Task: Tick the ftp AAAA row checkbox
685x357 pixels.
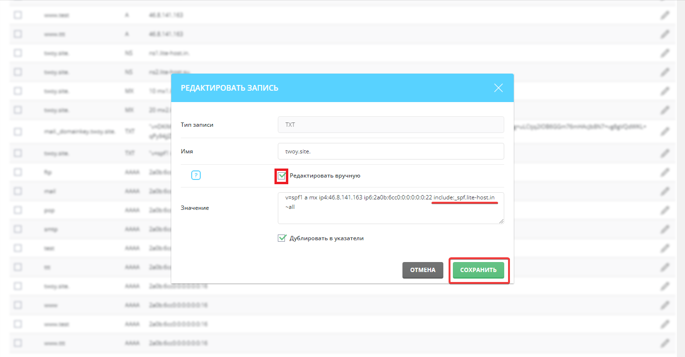Action: coord(18,172)
